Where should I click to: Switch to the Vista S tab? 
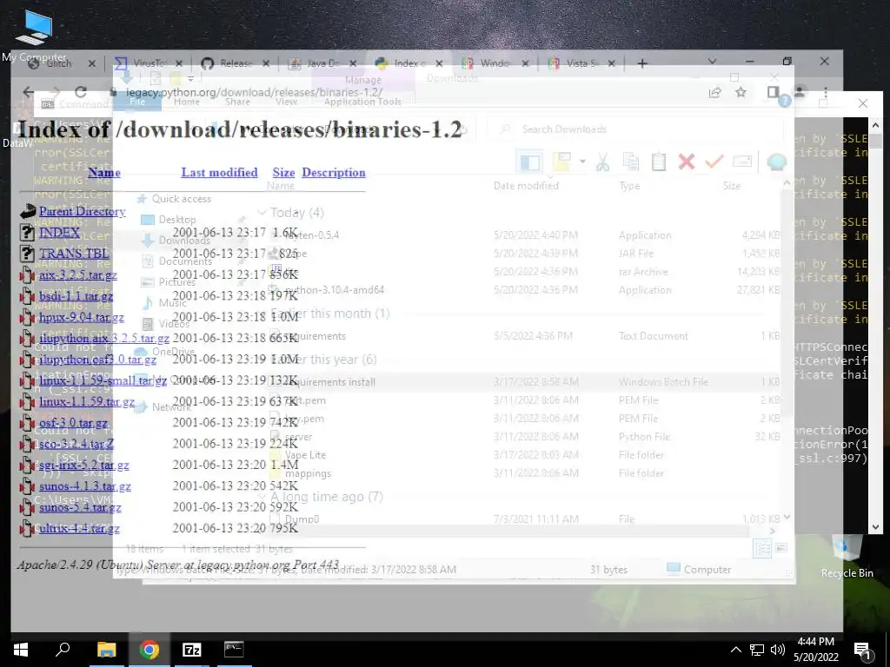click(x=581, y=63)
